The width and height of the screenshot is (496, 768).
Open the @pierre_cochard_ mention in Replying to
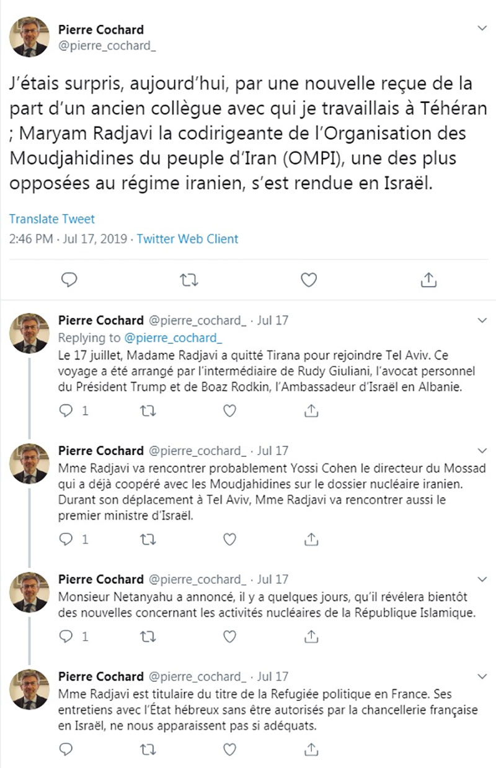pos(173,338)
